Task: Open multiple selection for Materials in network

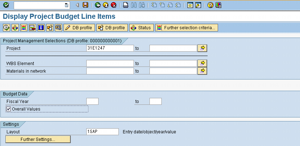Action: (x=202, y=71)
